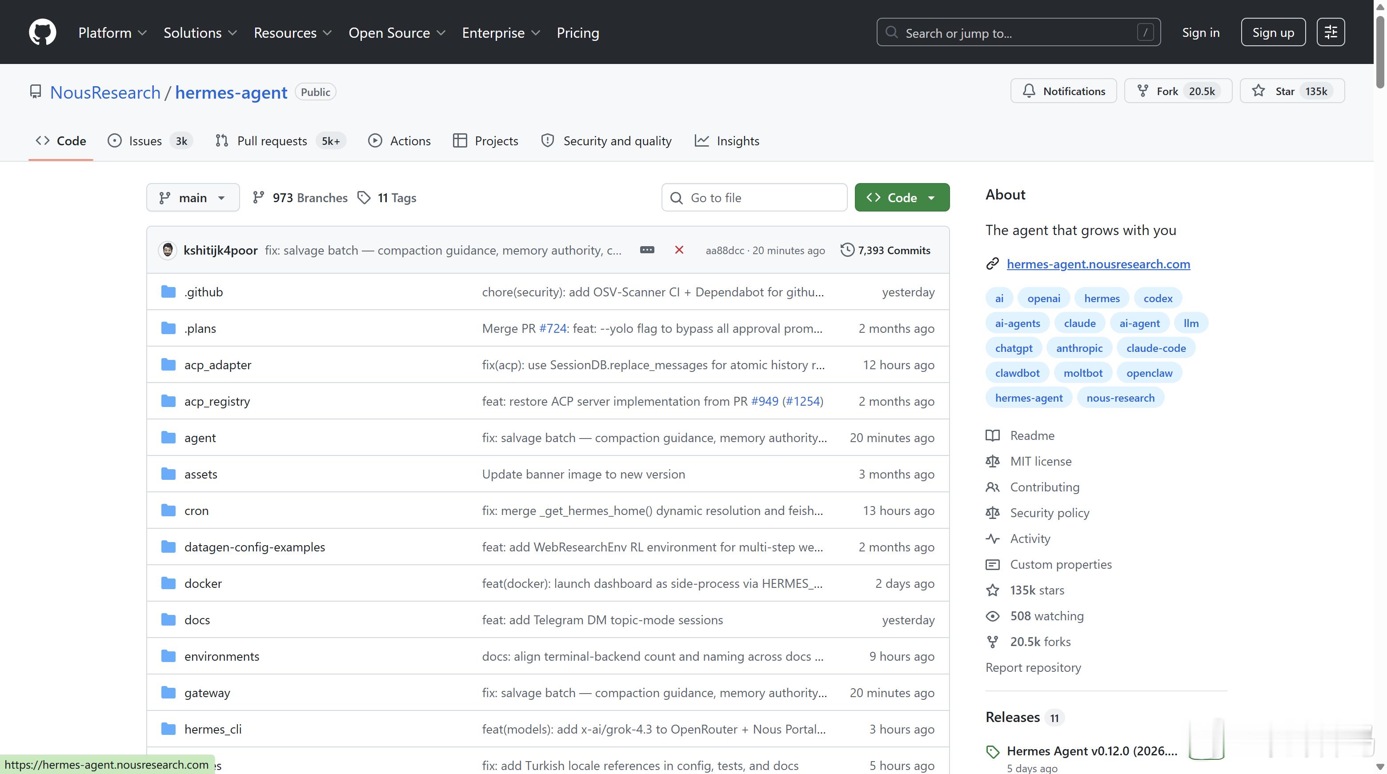Select the nous-research topic tag

1120,398
